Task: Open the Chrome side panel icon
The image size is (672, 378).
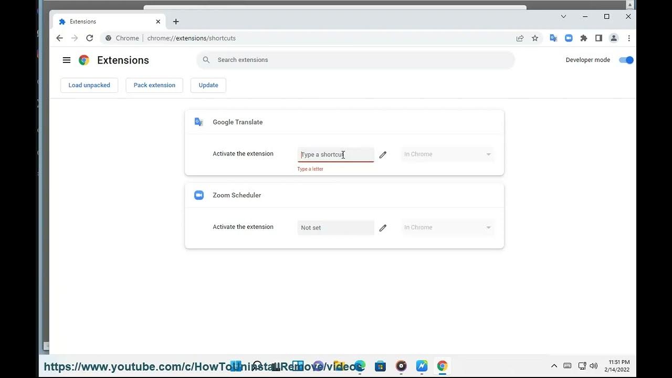Action: click(598, 38)
